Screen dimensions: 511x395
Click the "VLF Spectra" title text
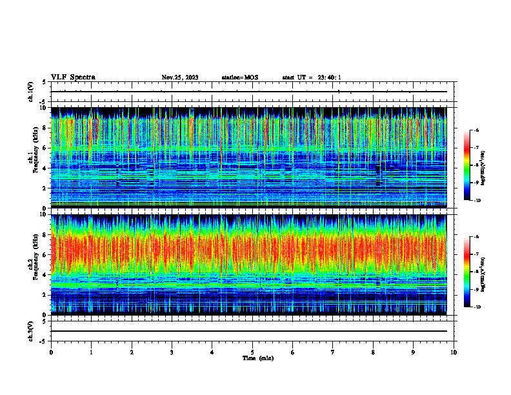coord(73,77)
